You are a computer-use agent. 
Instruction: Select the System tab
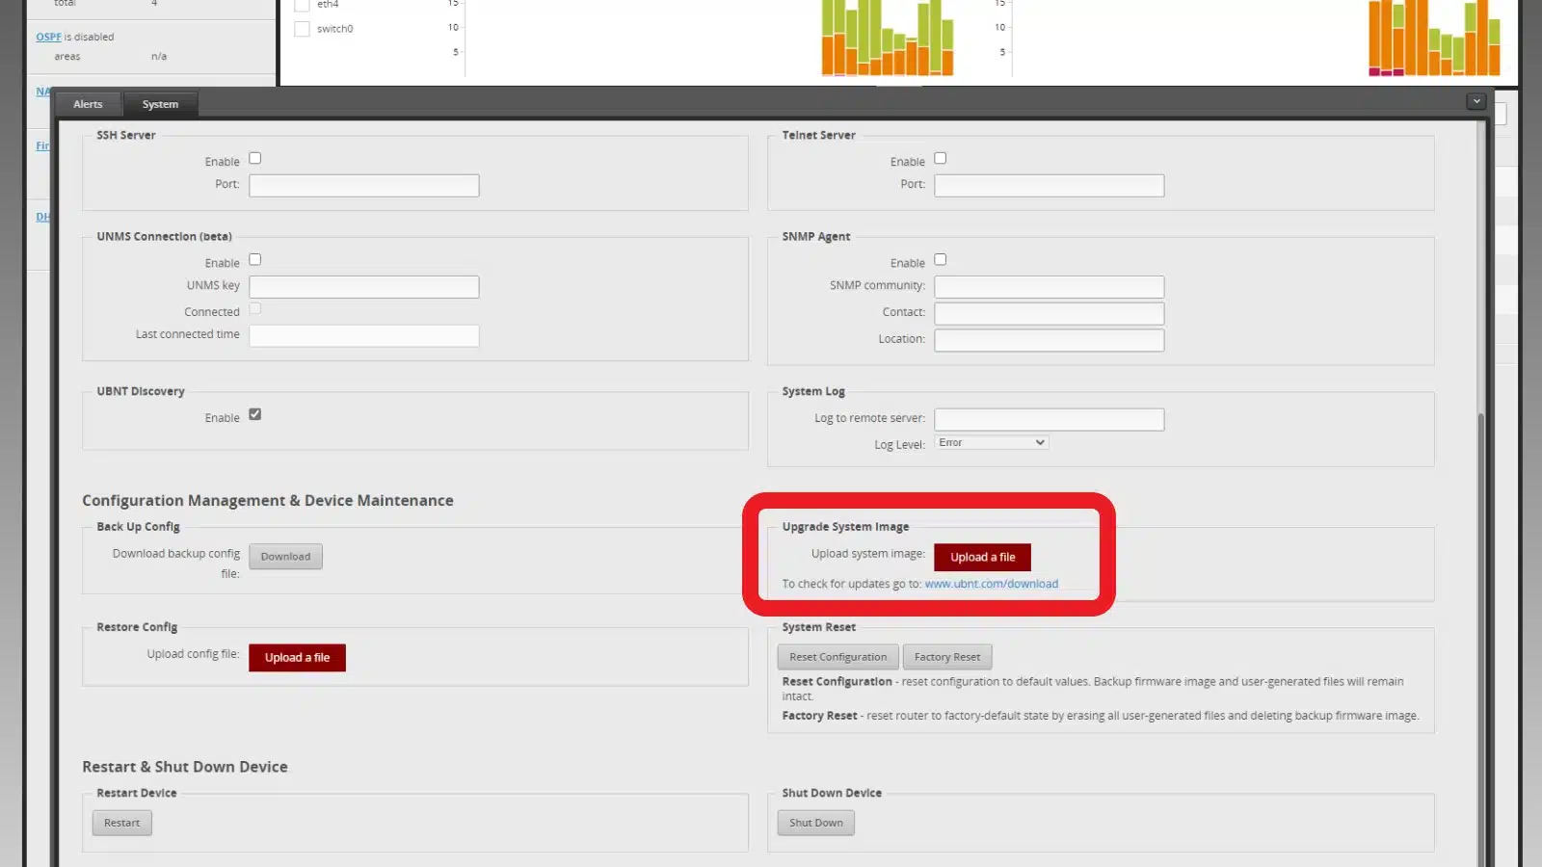(160, 104)
